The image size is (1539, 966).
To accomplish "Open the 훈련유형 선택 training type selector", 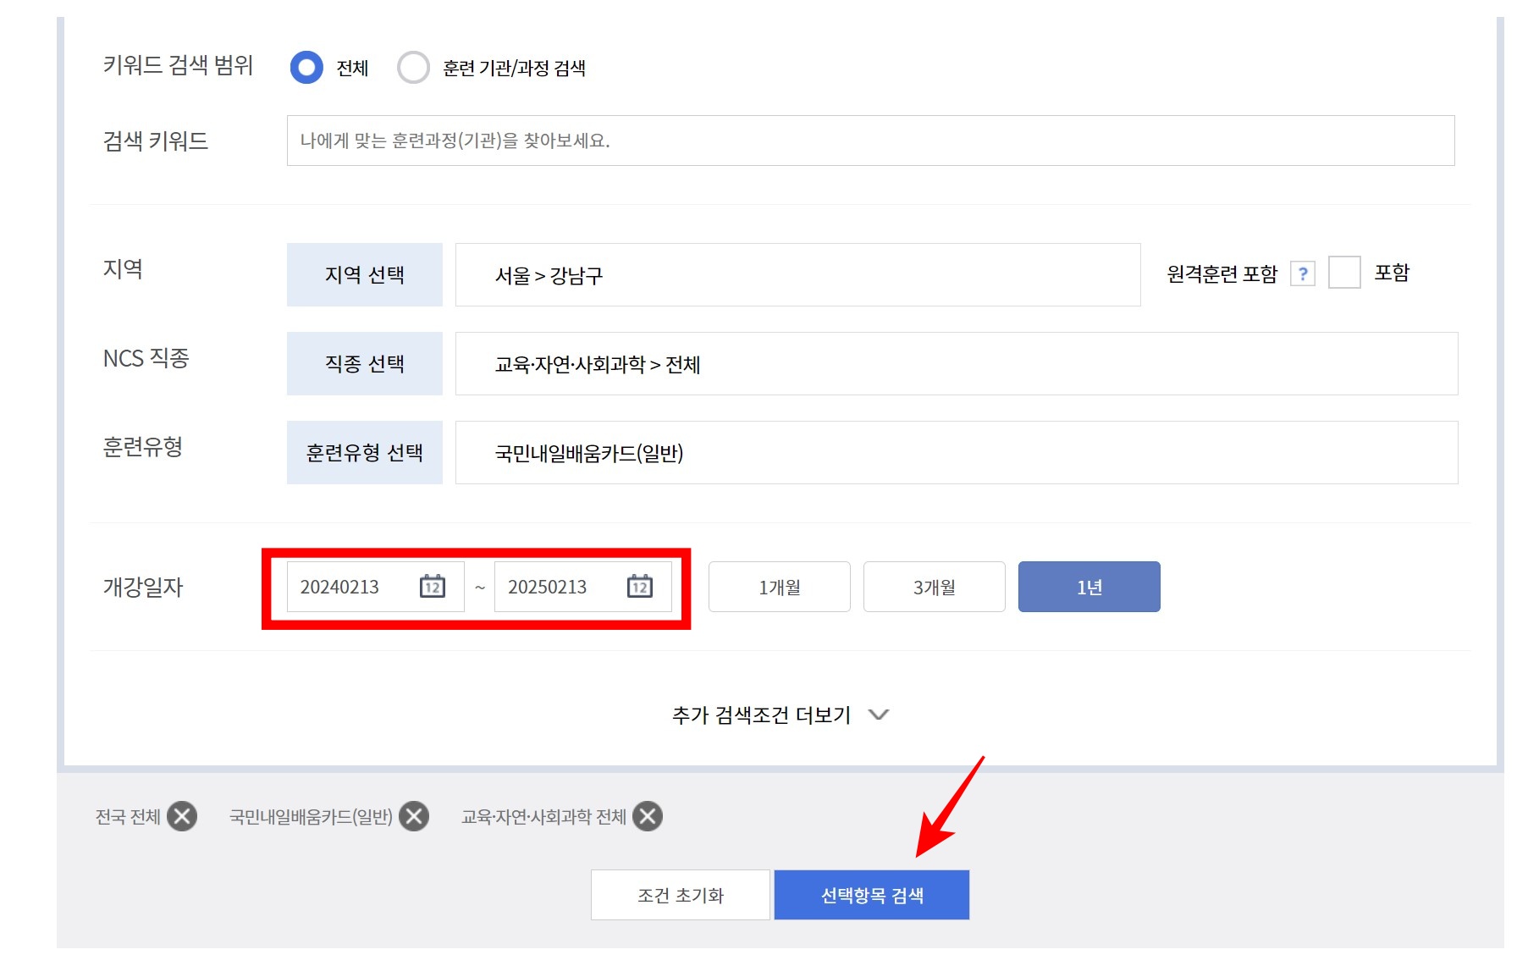I will (364, 452).
